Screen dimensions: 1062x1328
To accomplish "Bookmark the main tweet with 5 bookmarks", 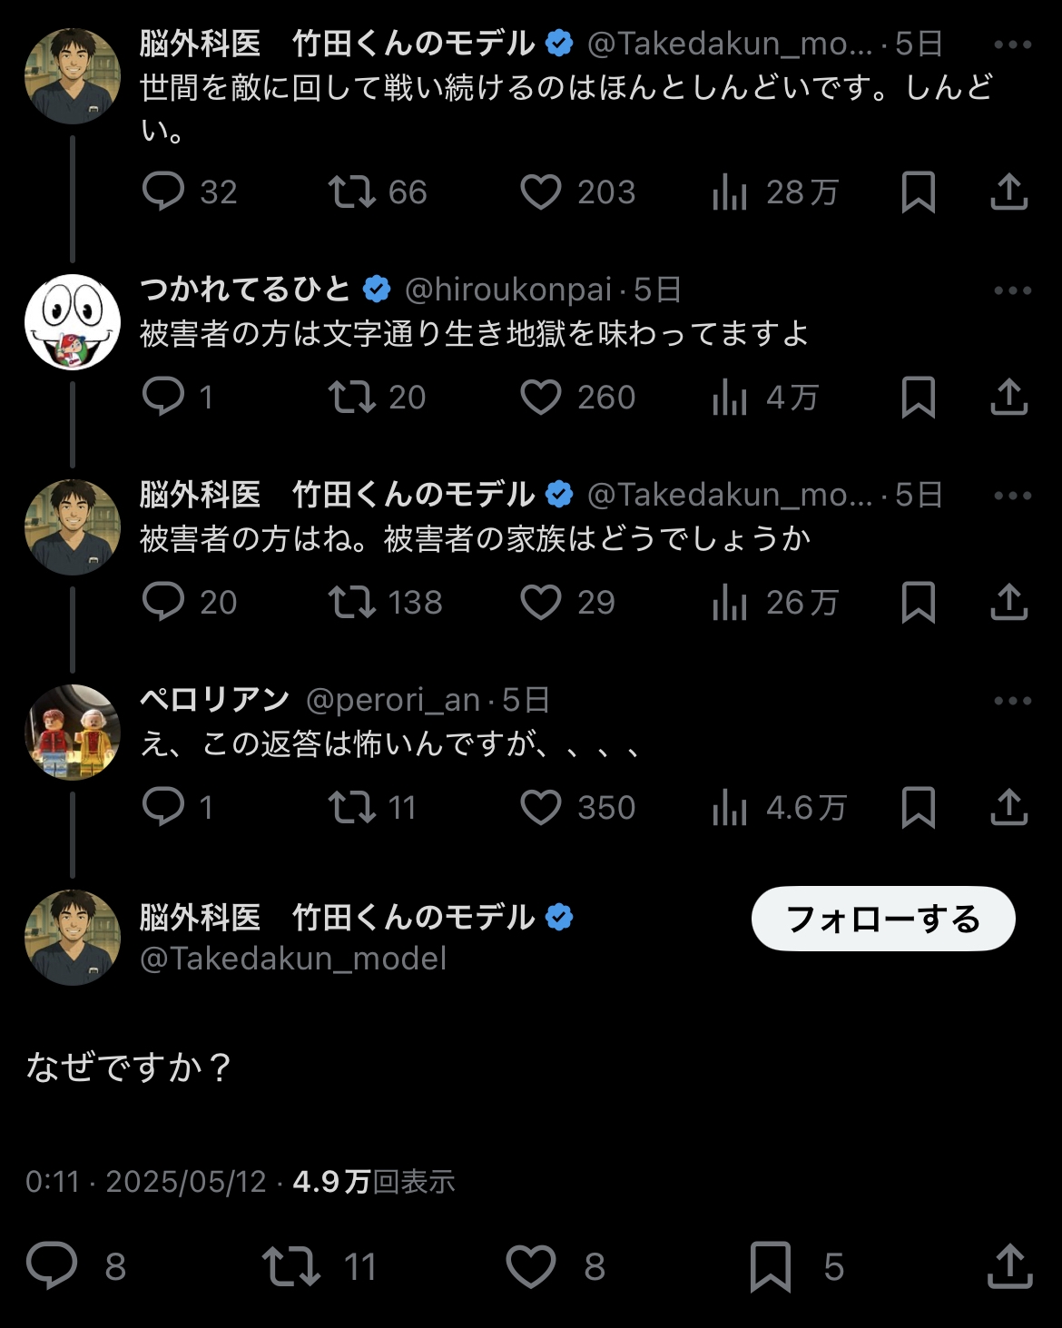I will (771, 1266).
